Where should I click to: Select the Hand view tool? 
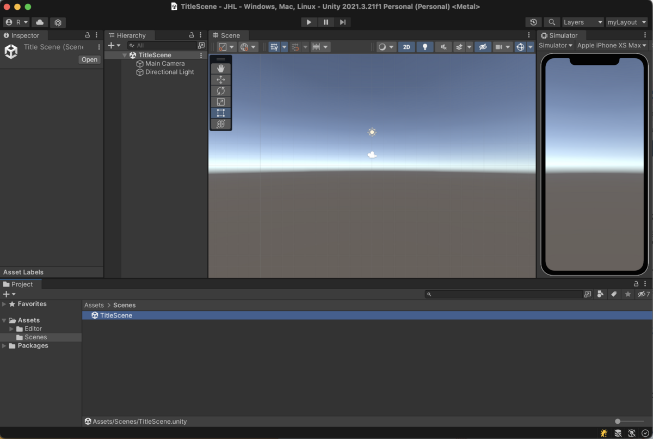pos(220,69)
